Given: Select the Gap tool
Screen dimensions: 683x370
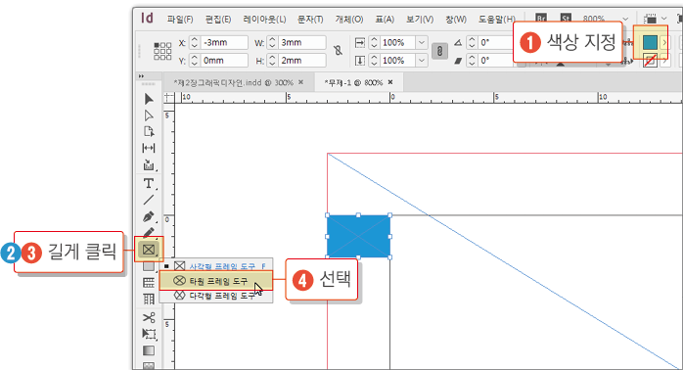Looking at the screenshot, I should click(x=149, y=148).
